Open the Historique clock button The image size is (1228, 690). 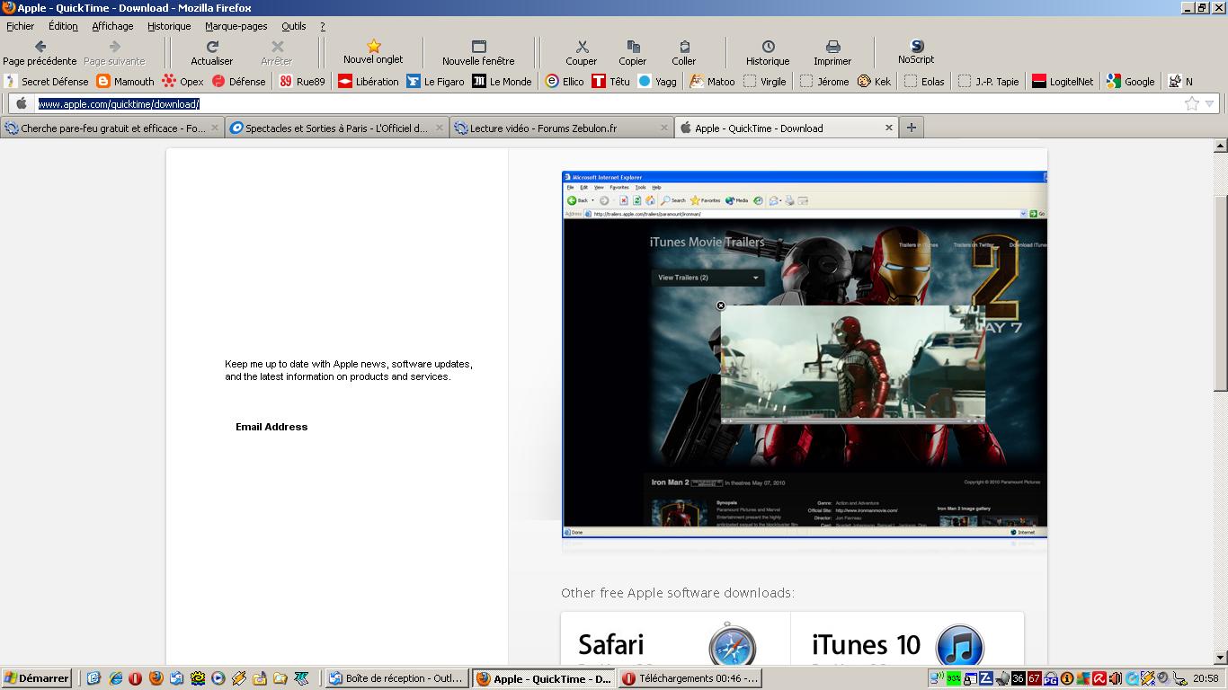[768, 53]
